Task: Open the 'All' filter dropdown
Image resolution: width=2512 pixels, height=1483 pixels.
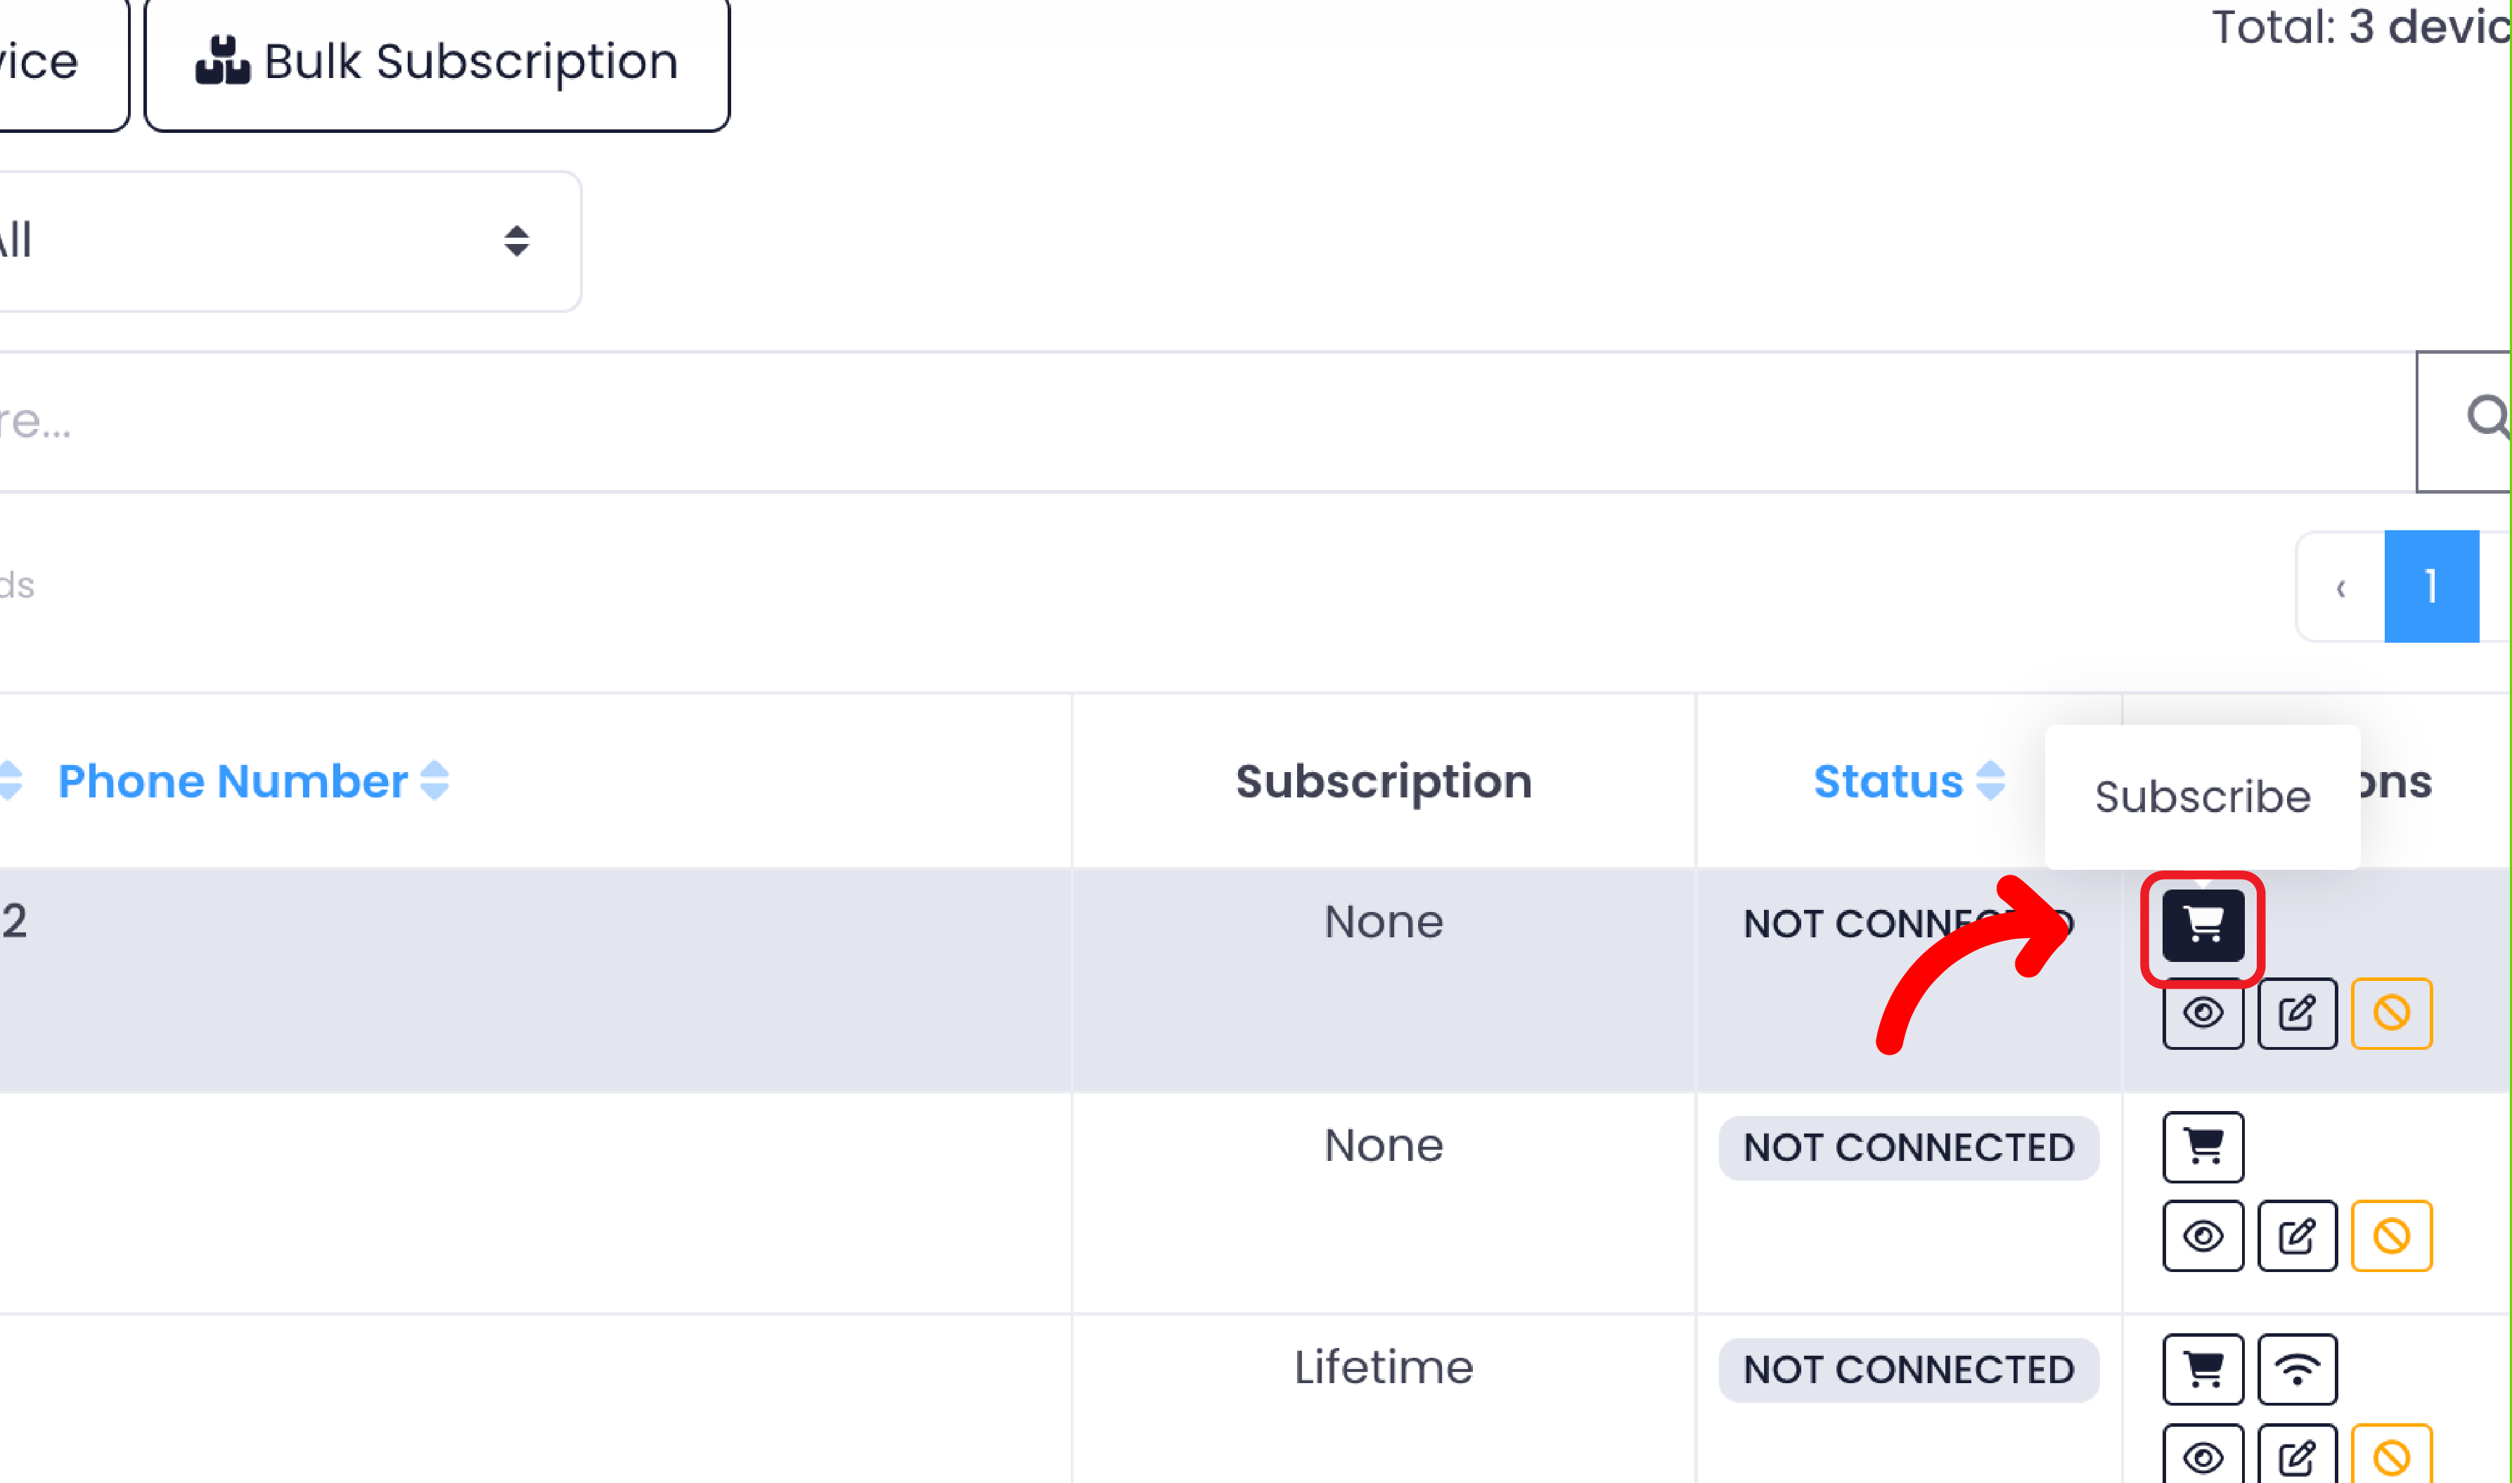Action: [x=280, y=240]
